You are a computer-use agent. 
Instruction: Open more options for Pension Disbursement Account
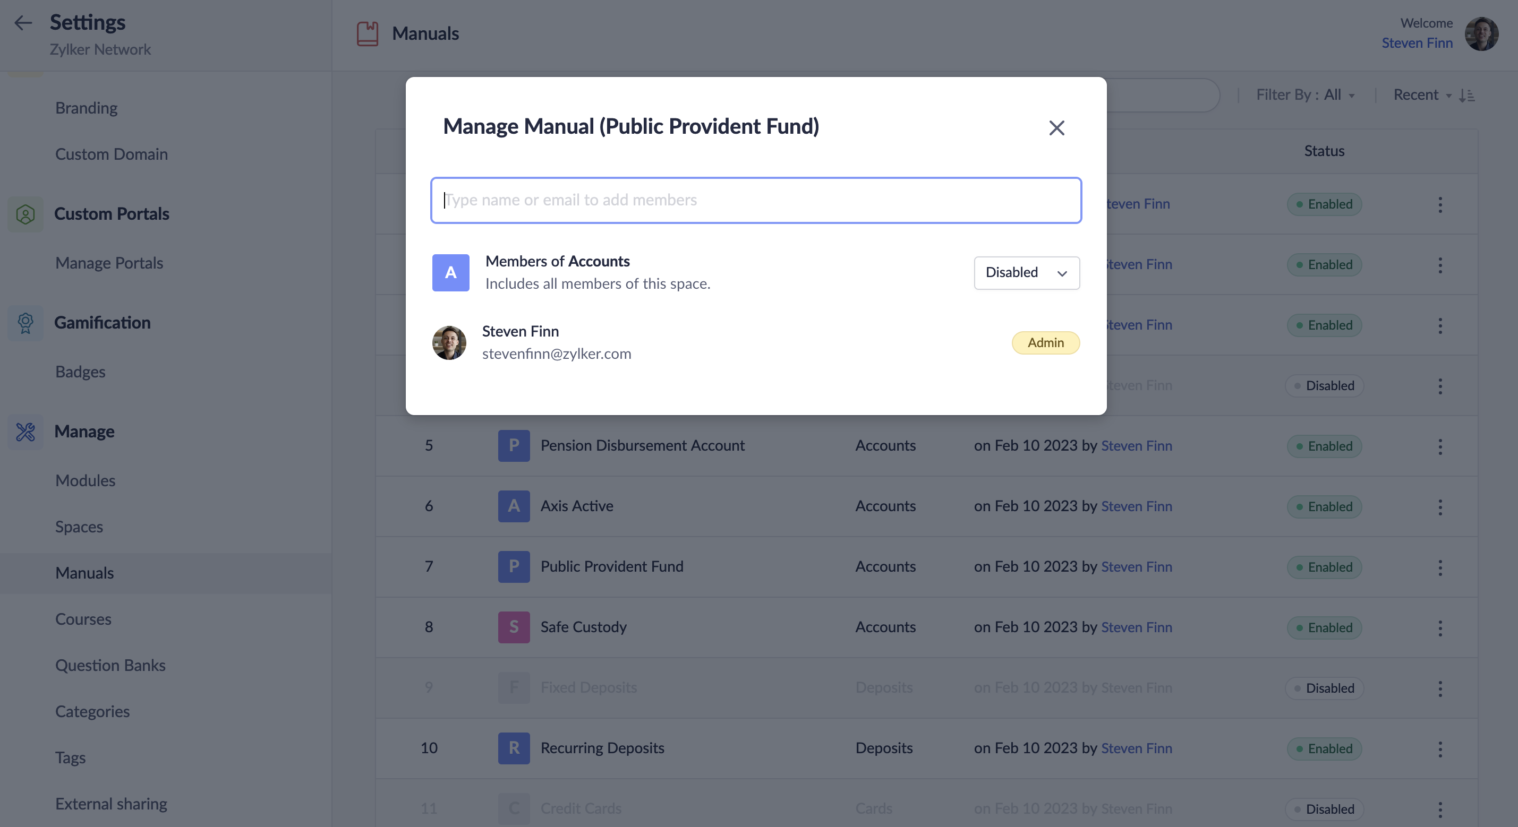[x=1440, y=446]
